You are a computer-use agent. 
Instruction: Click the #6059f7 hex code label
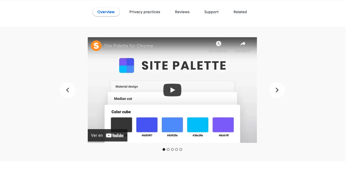point(147,136)
